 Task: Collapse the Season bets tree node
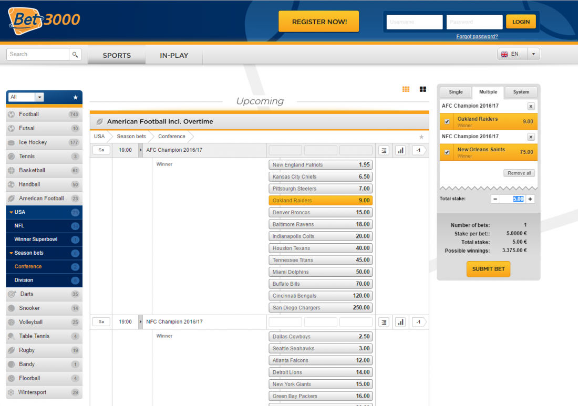(12, 253)
